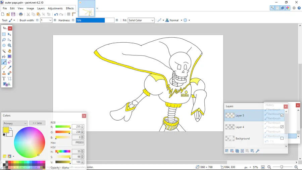Toggle Colors window button at top right
Viewport: 302px width, 170px height.
pyautogui.click(x=288, y=8)
